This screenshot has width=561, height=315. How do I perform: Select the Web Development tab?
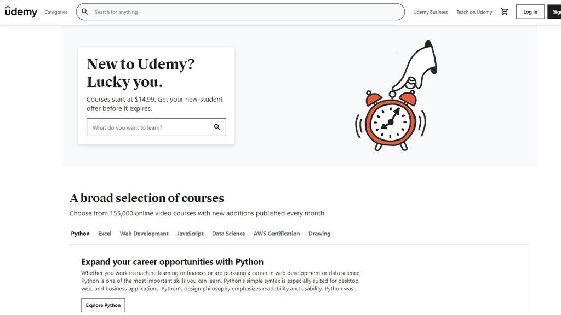tap(144, 234)
